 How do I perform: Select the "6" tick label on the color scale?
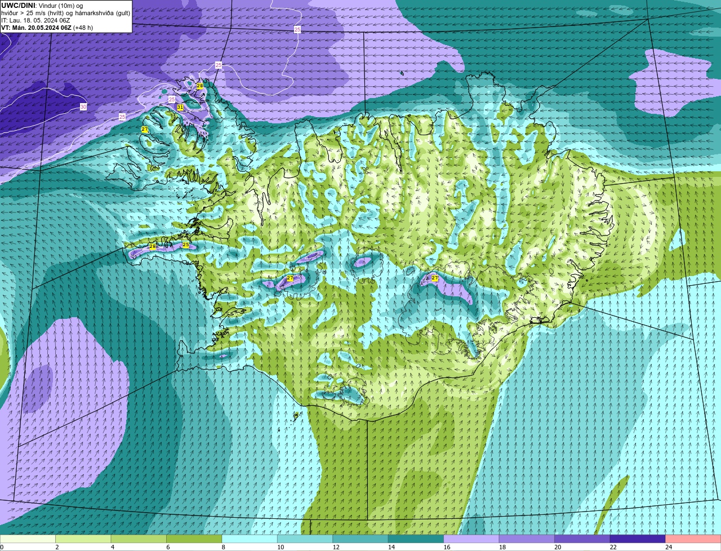pos(167,546)
